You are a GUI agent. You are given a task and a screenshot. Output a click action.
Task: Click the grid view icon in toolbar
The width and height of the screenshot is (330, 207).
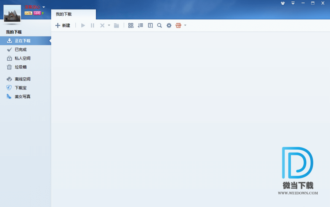[131, 26]
